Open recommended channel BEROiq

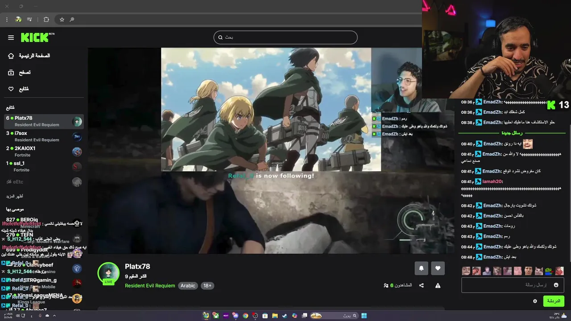[x=44, y=222]
